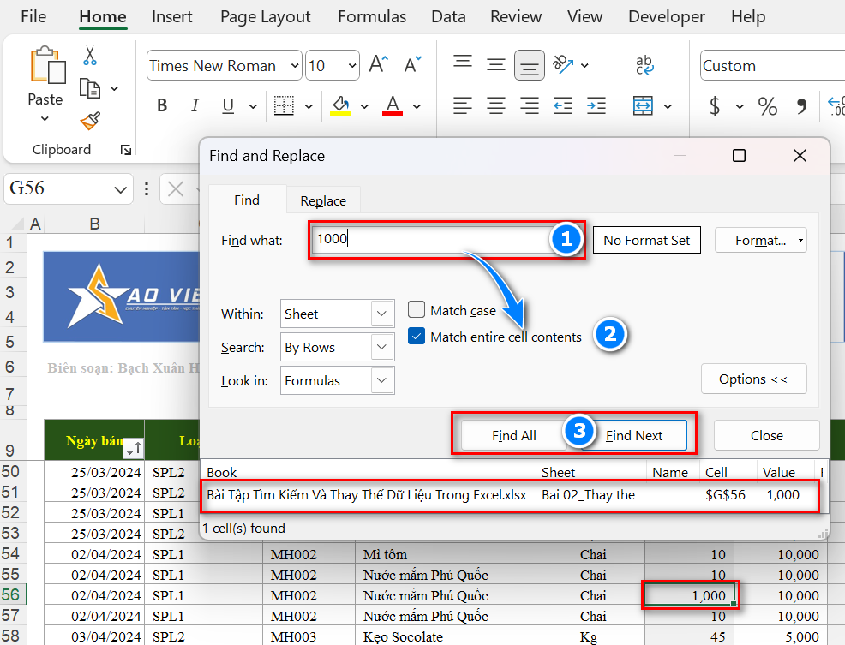845x645 pixels.
Task: Open the Within dropdown
Action: click(382, 314)
